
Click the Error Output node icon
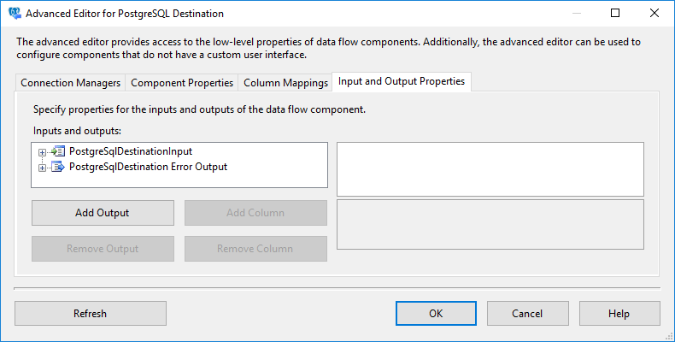57,167
